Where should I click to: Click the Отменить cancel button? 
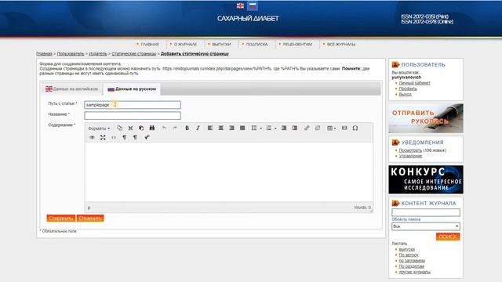(90, 218)
